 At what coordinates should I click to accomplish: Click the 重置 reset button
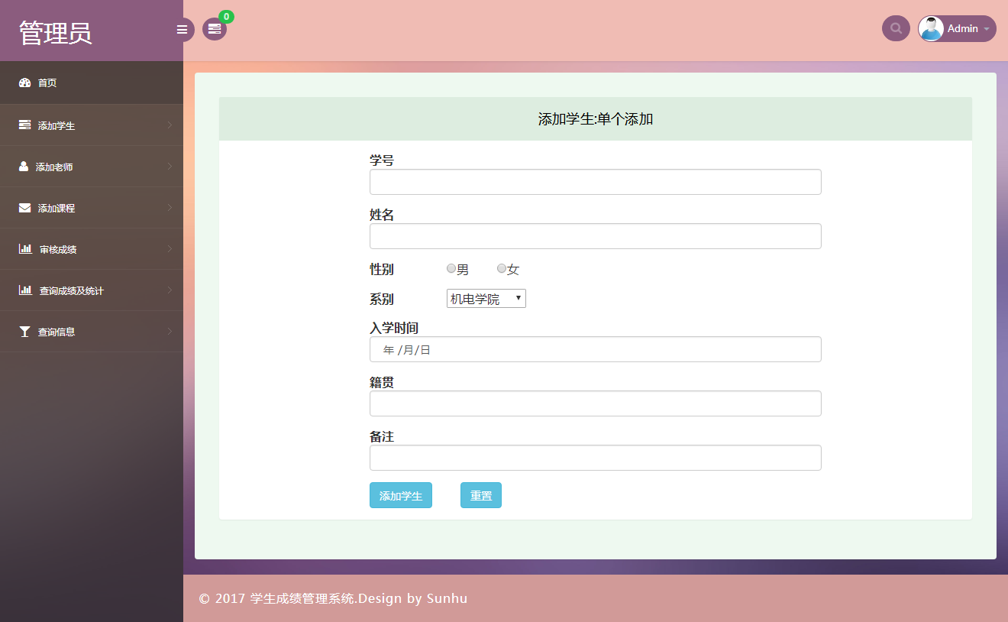481,495
